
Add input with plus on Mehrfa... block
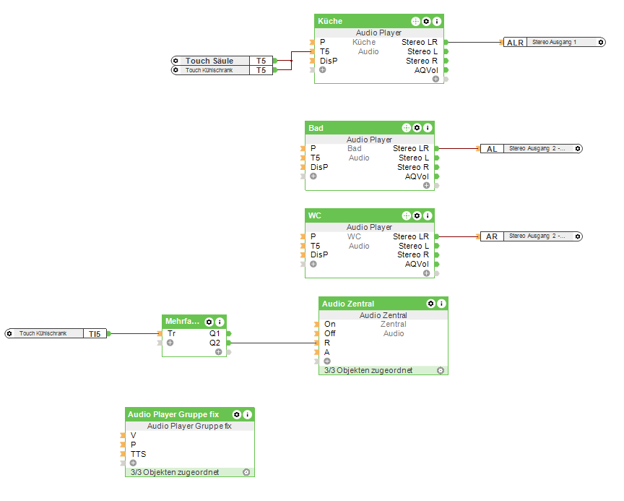tap(170, 343)
